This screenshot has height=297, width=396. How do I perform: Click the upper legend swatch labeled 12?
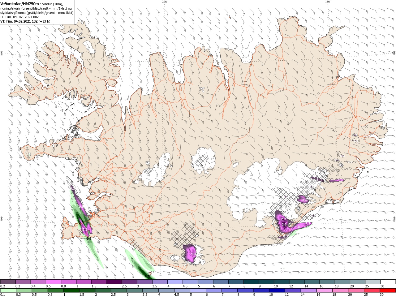pyautogui.click(x=296, y=282)
